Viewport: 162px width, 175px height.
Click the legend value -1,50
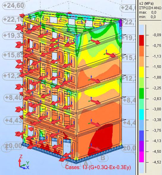[157, 67]
